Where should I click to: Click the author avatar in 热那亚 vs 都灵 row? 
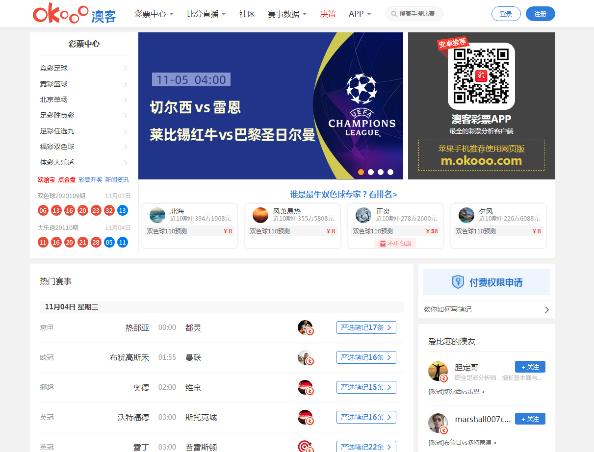pyautogui.click(x=305, y=327)
